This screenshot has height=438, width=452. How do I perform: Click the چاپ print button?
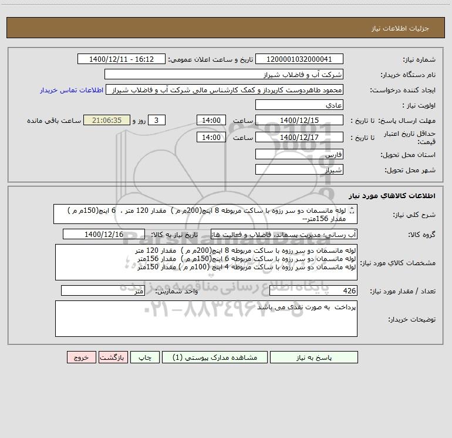[x=145, y=357]
